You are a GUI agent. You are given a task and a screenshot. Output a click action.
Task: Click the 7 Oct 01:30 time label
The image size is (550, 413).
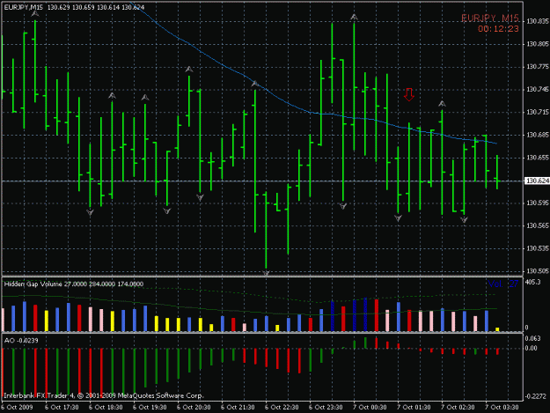(414, 408)
